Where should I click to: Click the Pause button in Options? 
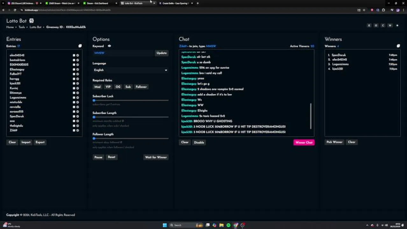click(98, 157)
